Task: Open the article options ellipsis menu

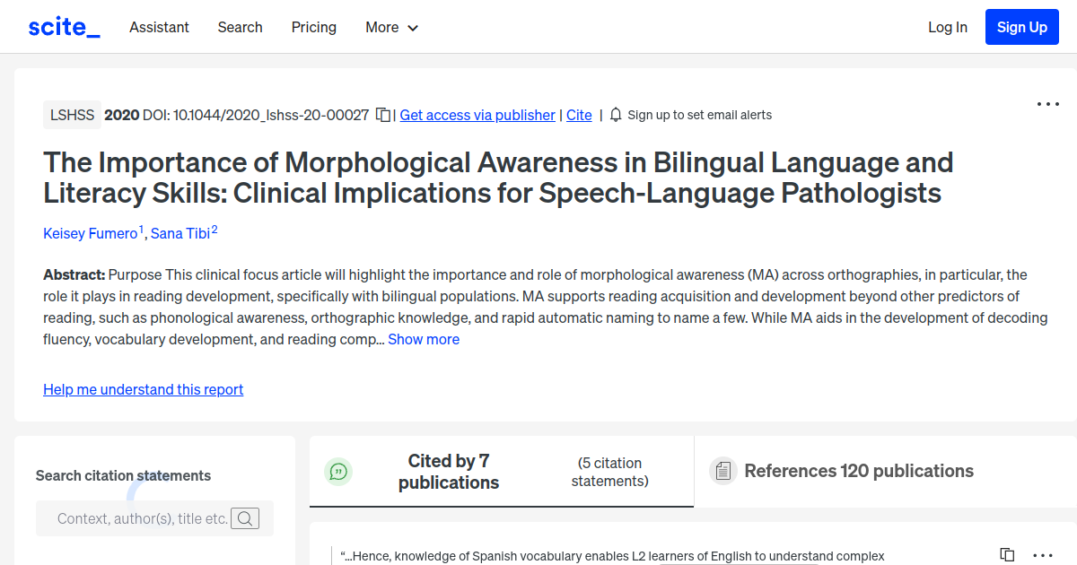Action: [x=1047, y=104]
